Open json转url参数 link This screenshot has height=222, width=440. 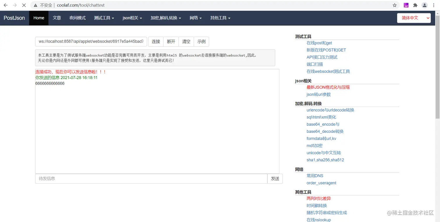319,94
